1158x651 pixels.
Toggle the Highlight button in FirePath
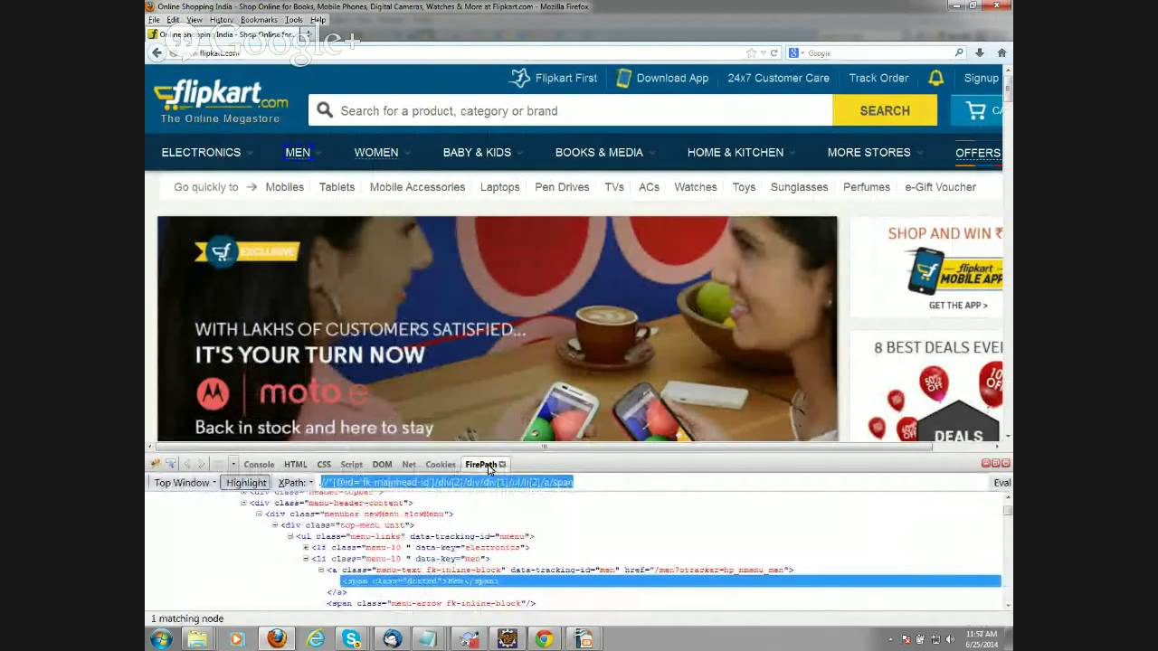tap(246, 483)
